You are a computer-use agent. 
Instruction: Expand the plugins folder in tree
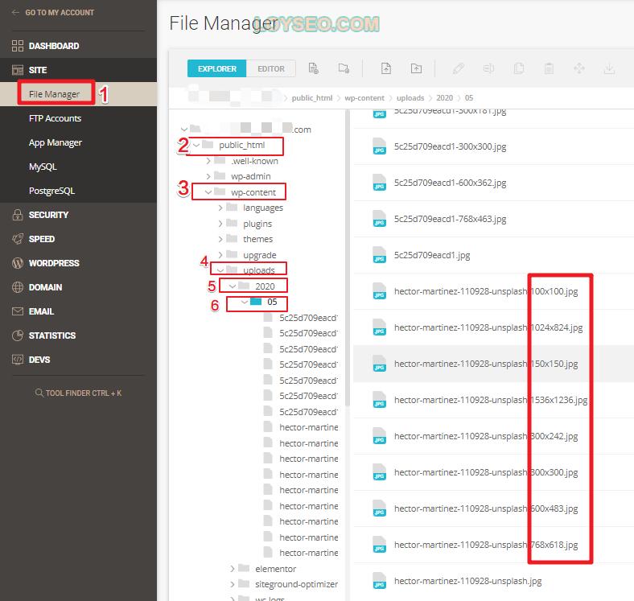(x=221, y=224)
